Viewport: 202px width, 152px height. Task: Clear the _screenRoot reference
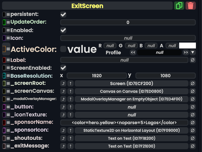click(x=193, y=84)
